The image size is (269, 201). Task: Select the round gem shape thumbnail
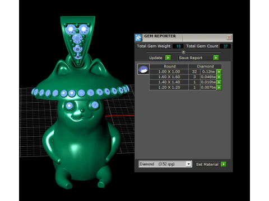pos(143,69)
